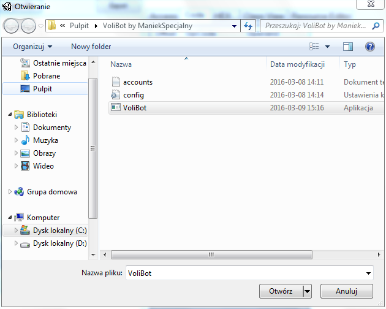386x309 pixels.
Task: Open the Organizuj menu
Action: pos(32,47)
